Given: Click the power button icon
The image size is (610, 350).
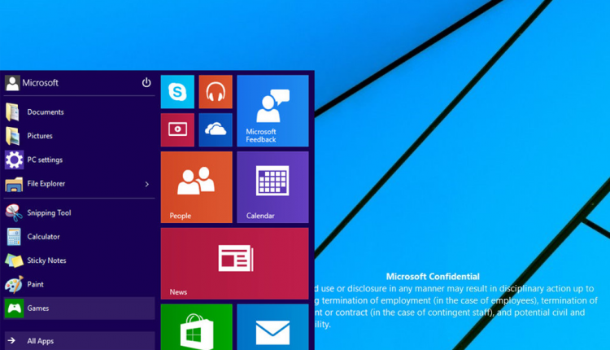Looking at the screenshot, I should click(146, 82).
